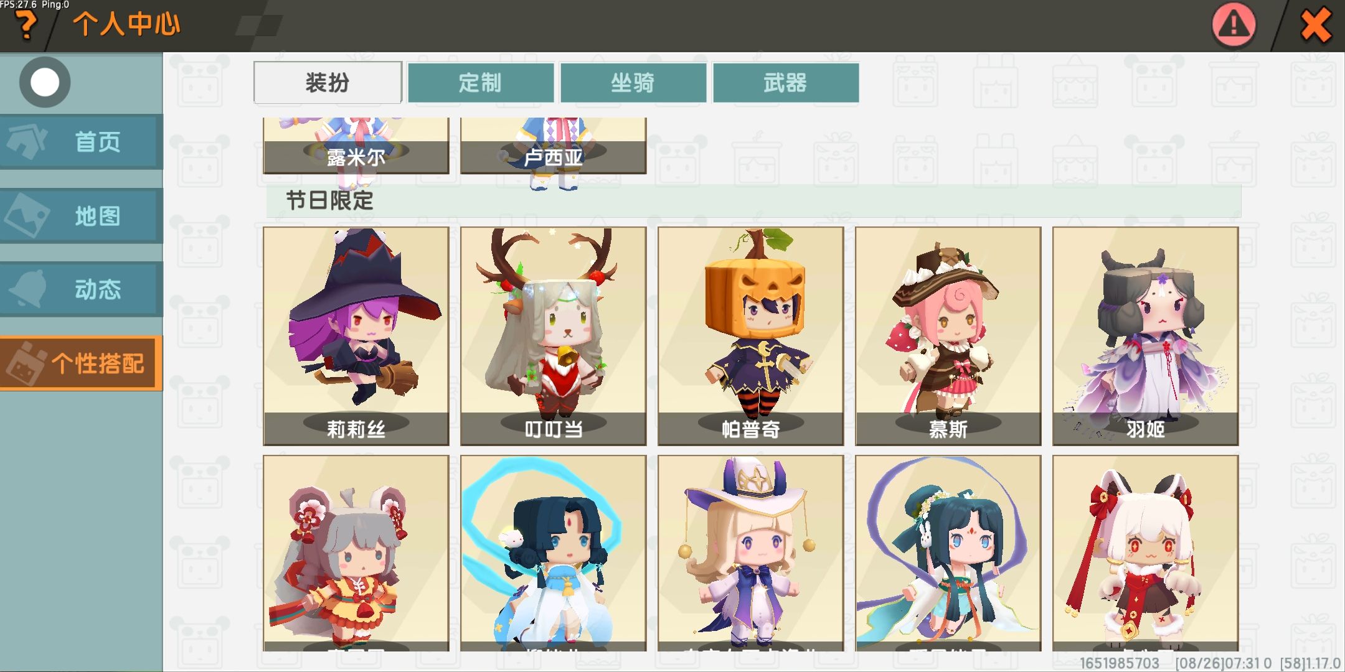Select the 个性搭配 sidebar item
This screenshot has width=1345, height=672.
(x=81, y=363)
